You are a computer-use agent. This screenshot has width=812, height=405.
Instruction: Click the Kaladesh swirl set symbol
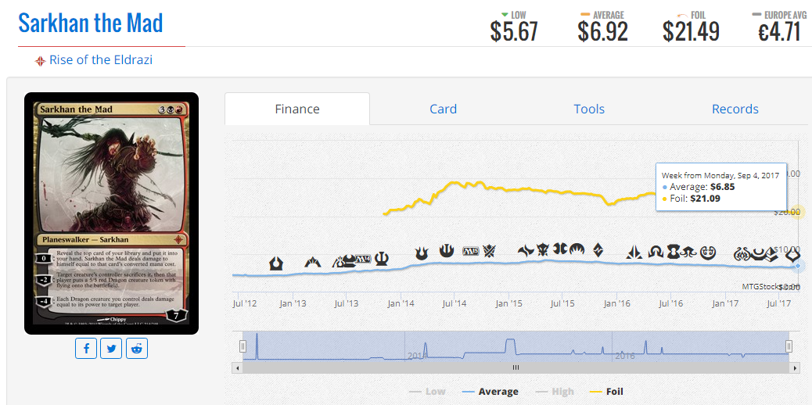(708, 253)
